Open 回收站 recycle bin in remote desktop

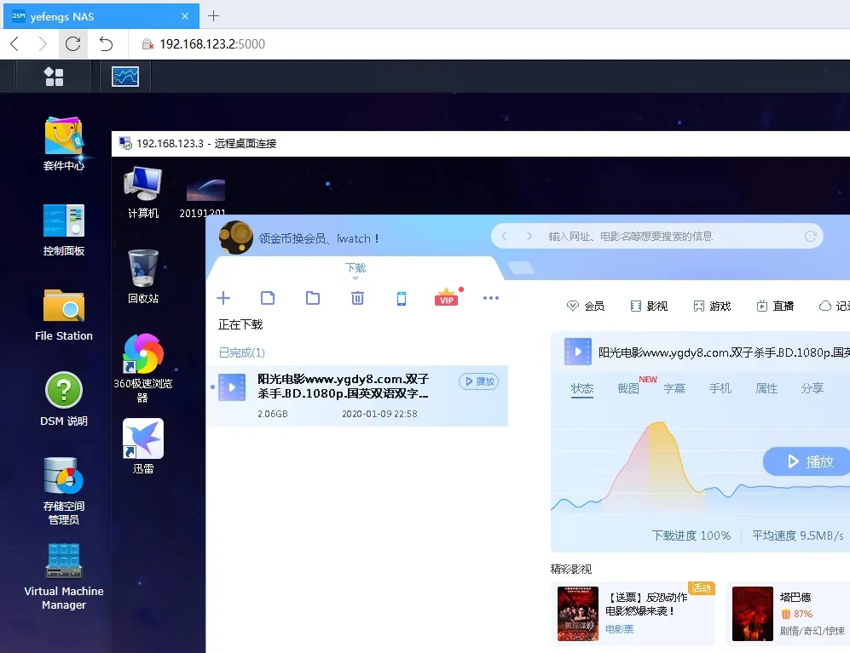143,276
